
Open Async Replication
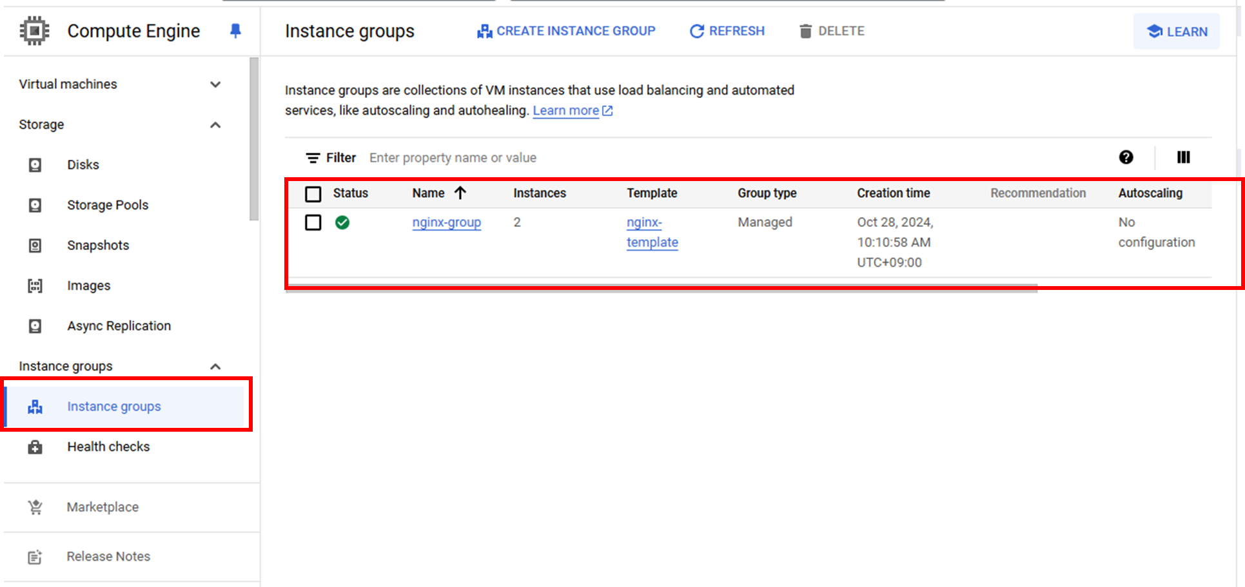[119, 326]
